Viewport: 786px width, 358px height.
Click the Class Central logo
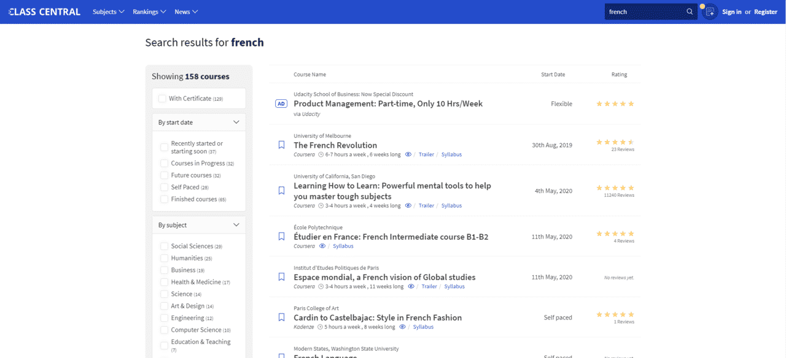click(x=44, y=12)
